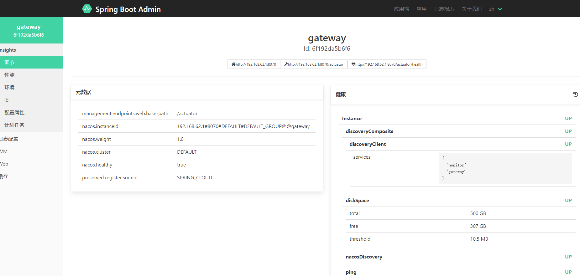Screen dimensions: 580x276
Task: Click the preserved.register.source key
Action: 110,177
